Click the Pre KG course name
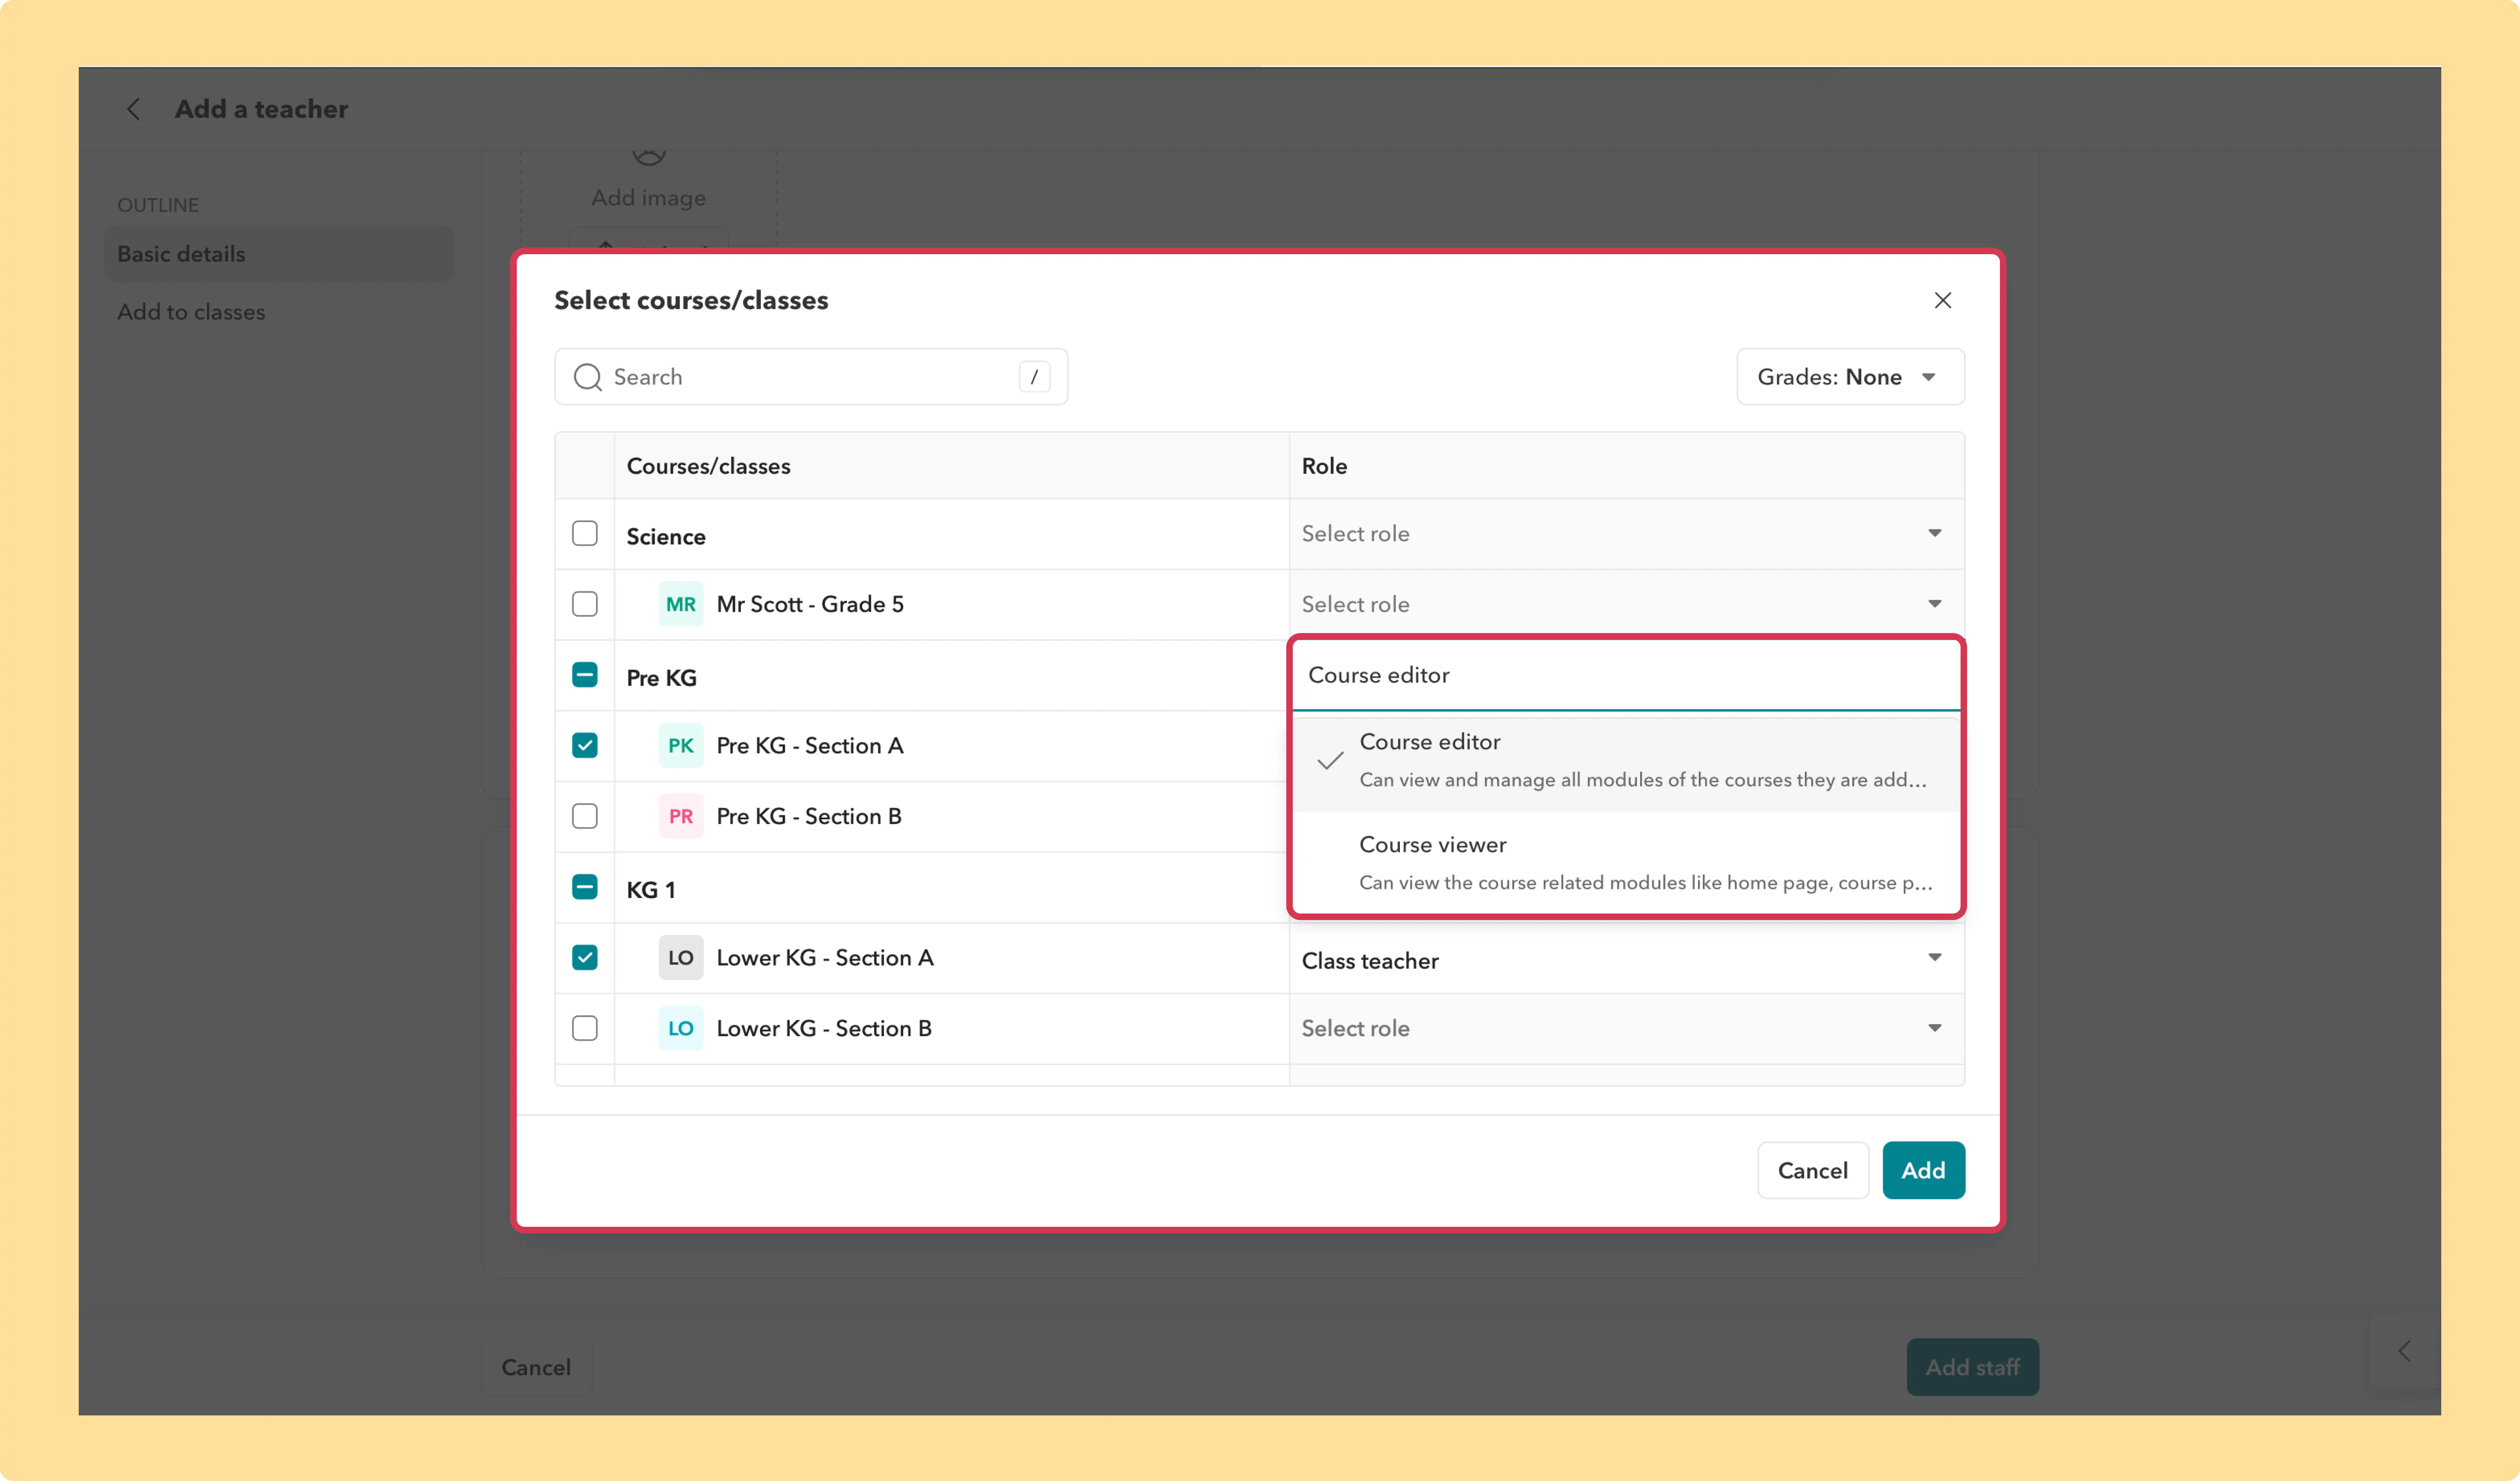Viewport: 2520px width, 1481px height. [x=661, y=678]
